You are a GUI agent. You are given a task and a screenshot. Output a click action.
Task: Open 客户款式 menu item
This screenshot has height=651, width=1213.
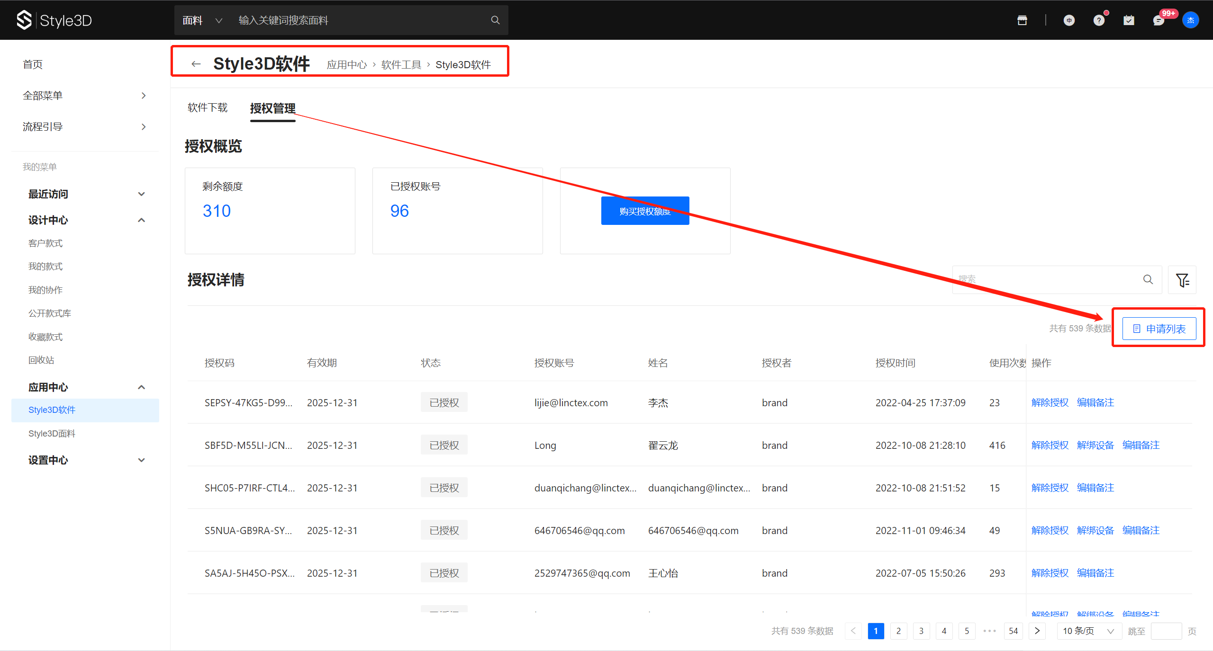click(45, 243)
